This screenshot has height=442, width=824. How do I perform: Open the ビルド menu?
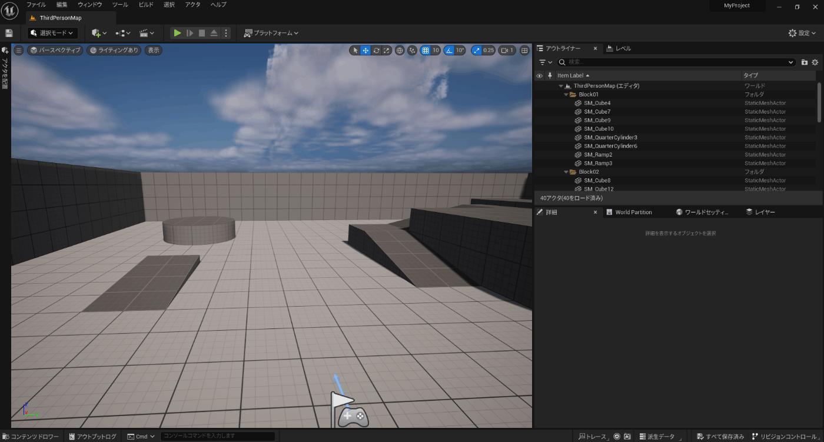point(145,5)
